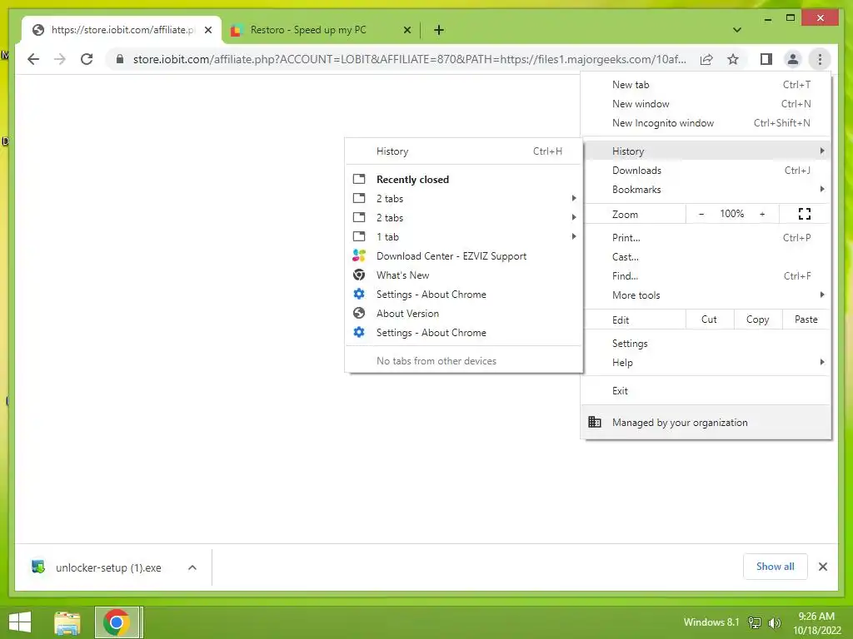
Task: Click Show all downloads
Action: pos(775,567)
